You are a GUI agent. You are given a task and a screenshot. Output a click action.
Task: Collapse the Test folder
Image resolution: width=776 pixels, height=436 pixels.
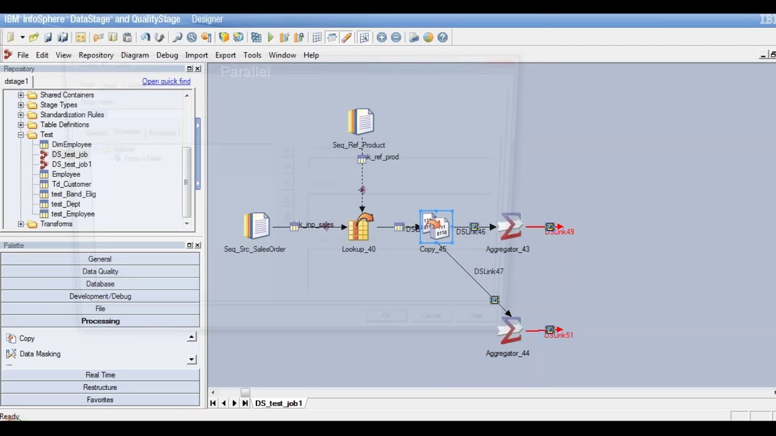21,134
